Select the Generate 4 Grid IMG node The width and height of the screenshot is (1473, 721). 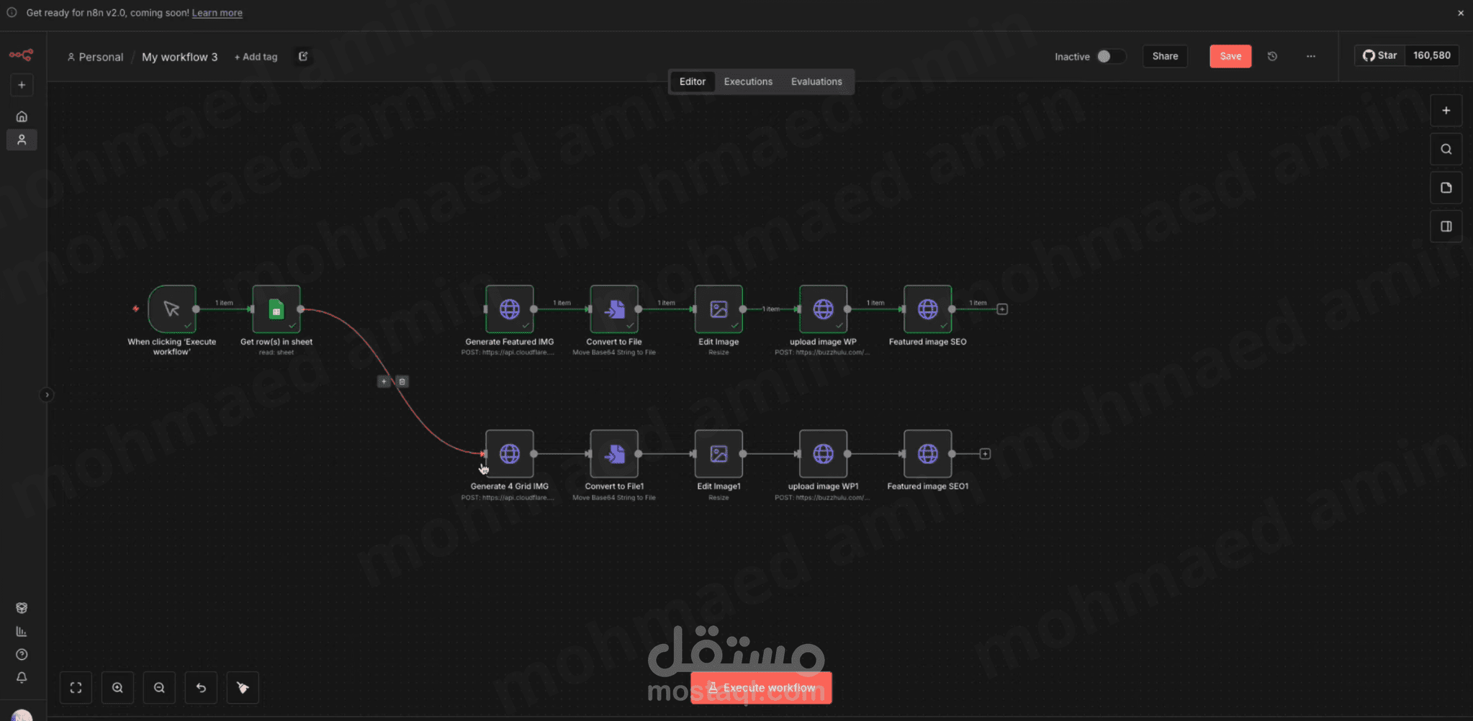pyautogui.click(x=510, y=453)
